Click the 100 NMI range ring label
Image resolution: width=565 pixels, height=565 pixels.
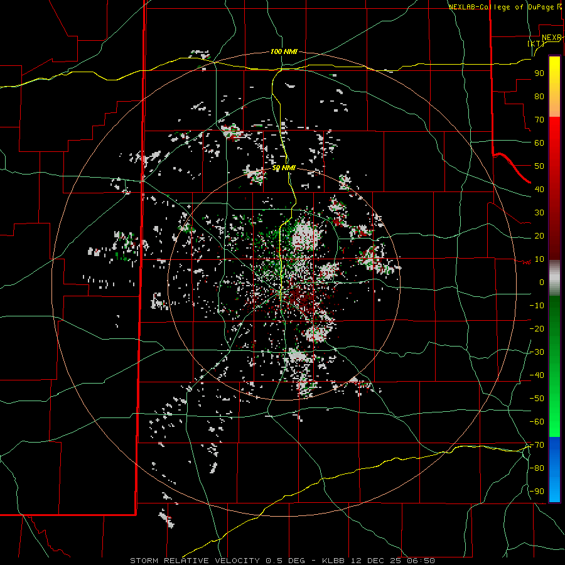pos(284,51)
